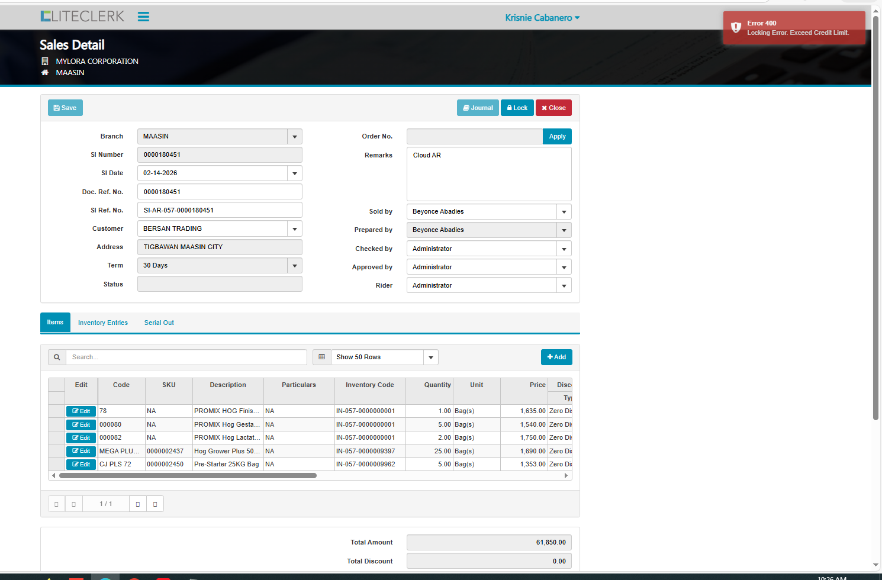
Task: Click the building icon beside MYLORA CORPORATION
Action: click(x=45, y=62)
